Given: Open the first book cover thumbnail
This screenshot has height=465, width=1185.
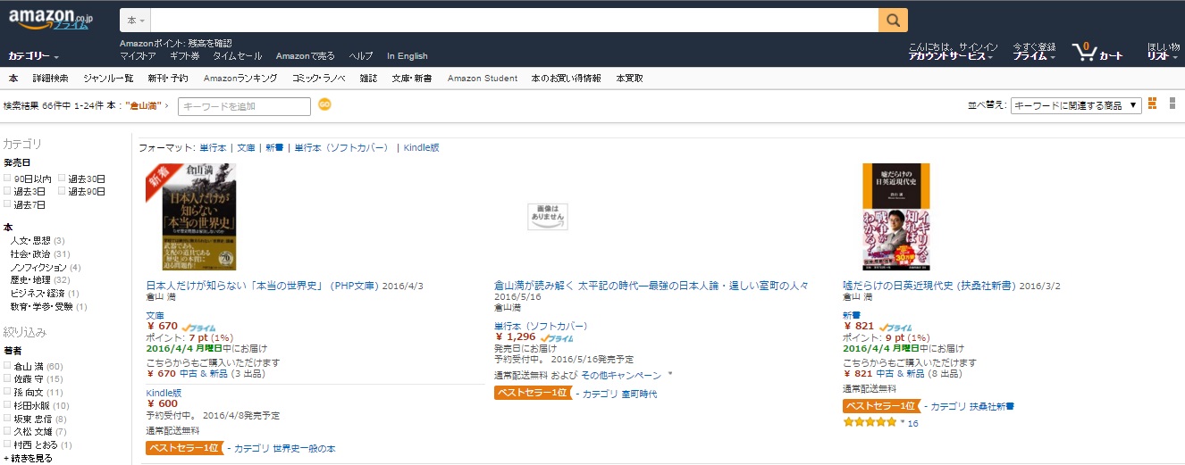Looking at the screenshot, I should pos(192,217).
